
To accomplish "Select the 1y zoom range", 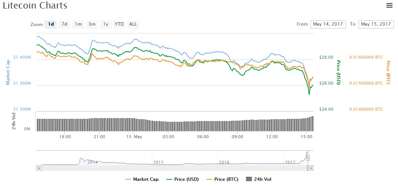I will coord(106,24).
